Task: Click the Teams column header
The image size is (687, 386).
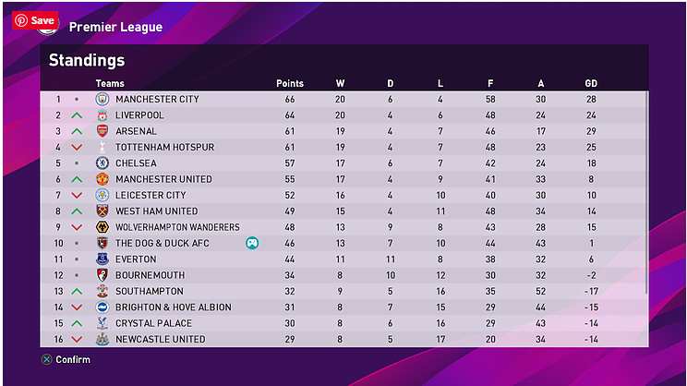Action: (x=110, y=84)
